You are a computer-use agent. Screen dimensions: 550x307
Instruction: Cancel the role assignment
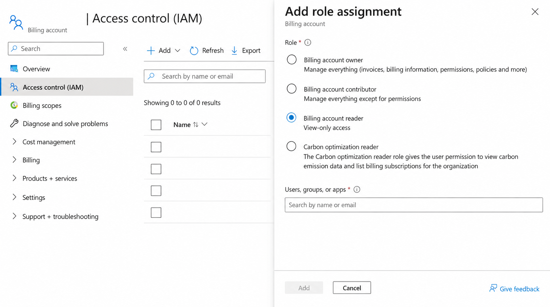click(x=352, y=288)
